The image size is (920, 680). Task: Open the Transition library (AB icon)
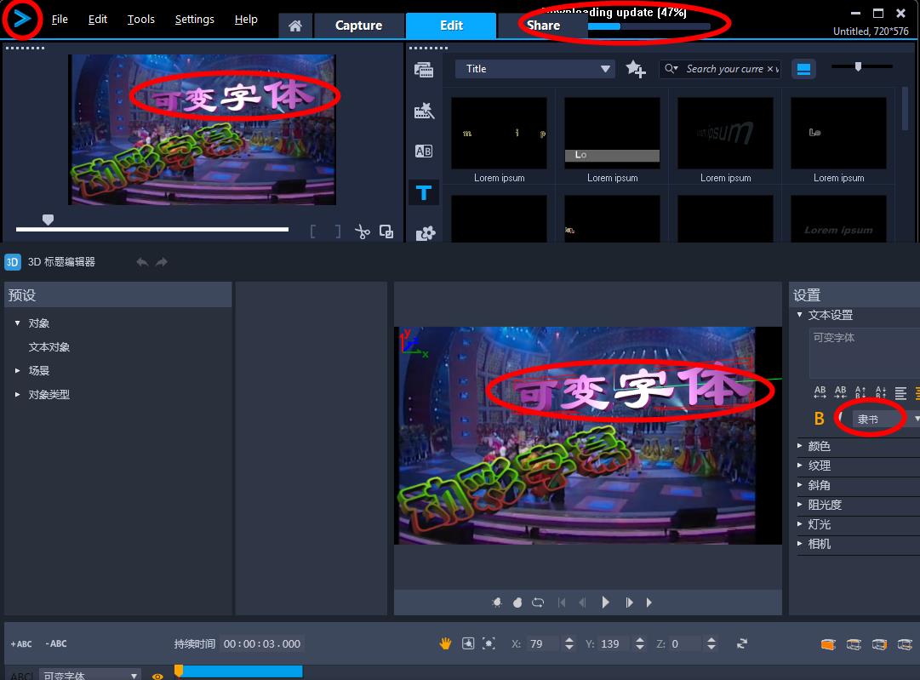click(424, 151)
